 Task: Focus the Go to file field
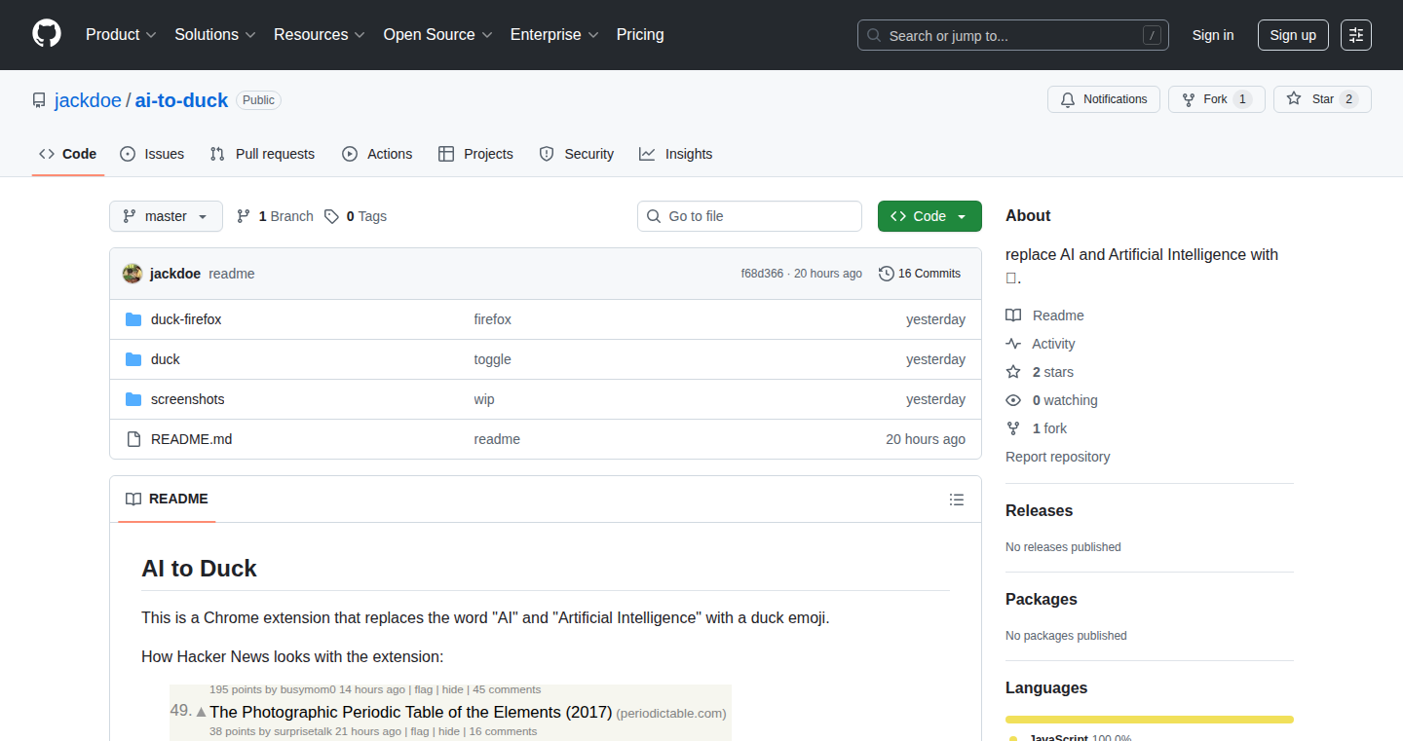(749, 216)
